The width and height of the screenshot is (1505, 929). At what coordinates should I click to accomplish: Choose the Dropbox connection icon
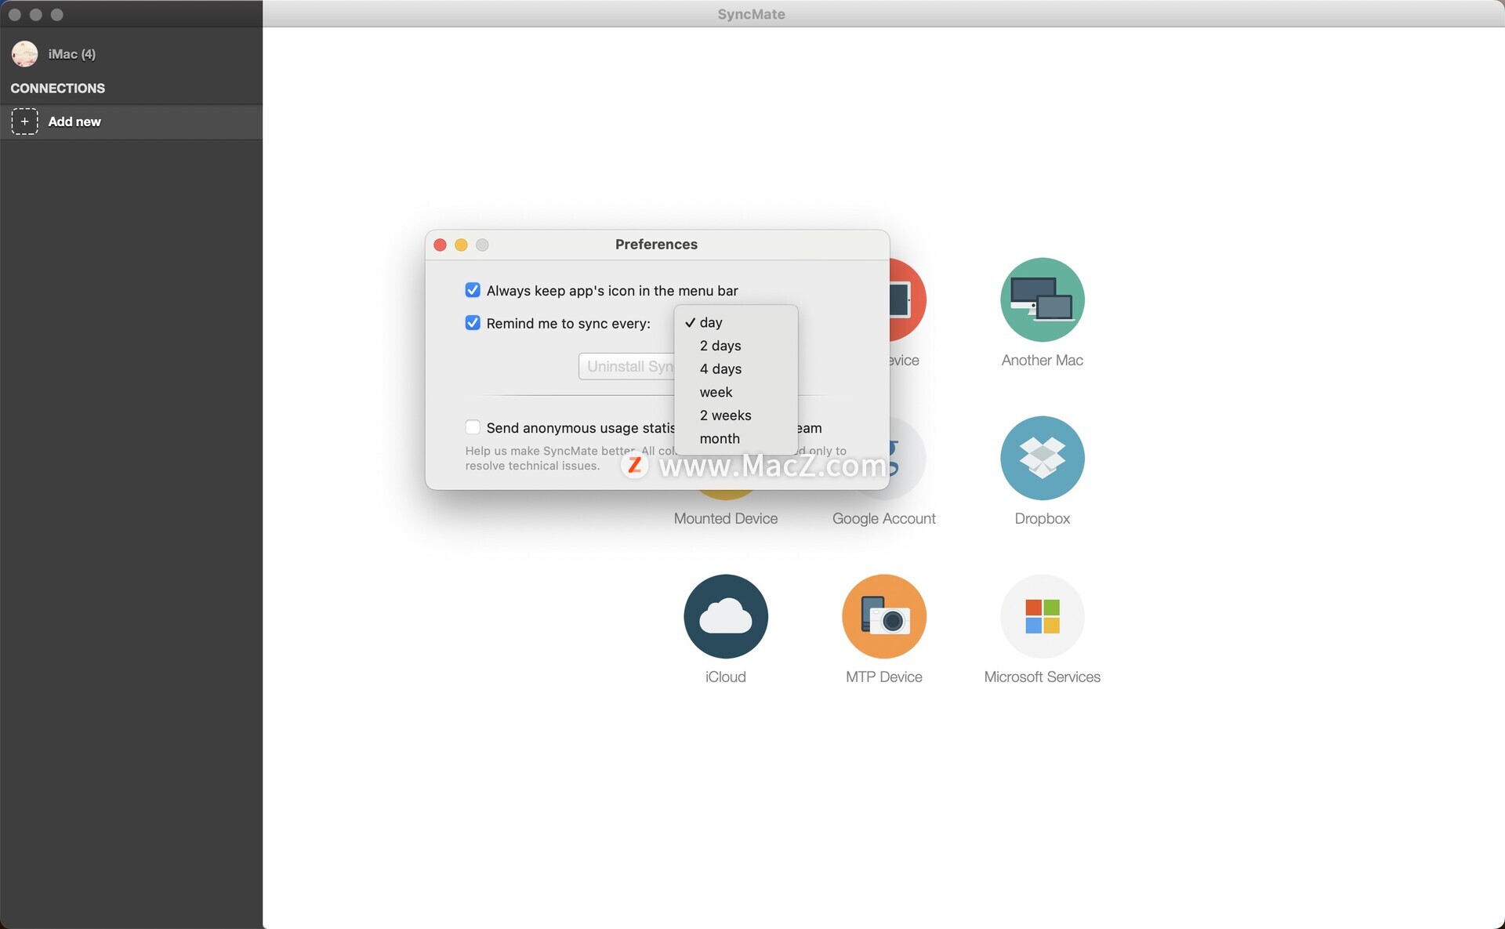click(1042, 458)
